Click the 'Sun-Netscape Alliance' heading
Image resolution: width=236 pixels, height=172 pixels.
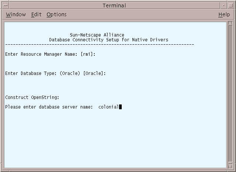pos(97,35)
